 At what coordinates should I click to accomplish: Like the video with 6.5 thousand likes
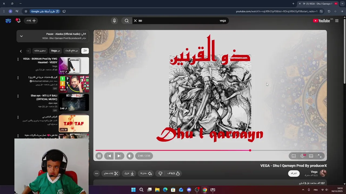[x=174, y=174]
